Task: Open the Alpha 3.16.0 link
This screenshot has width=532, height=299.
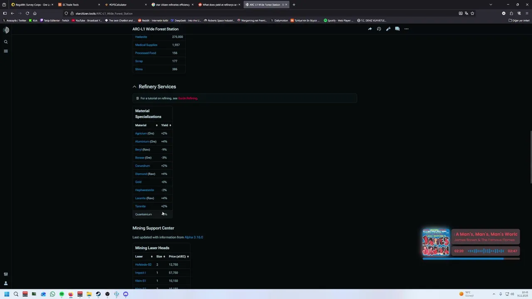Action: point(194,237)
